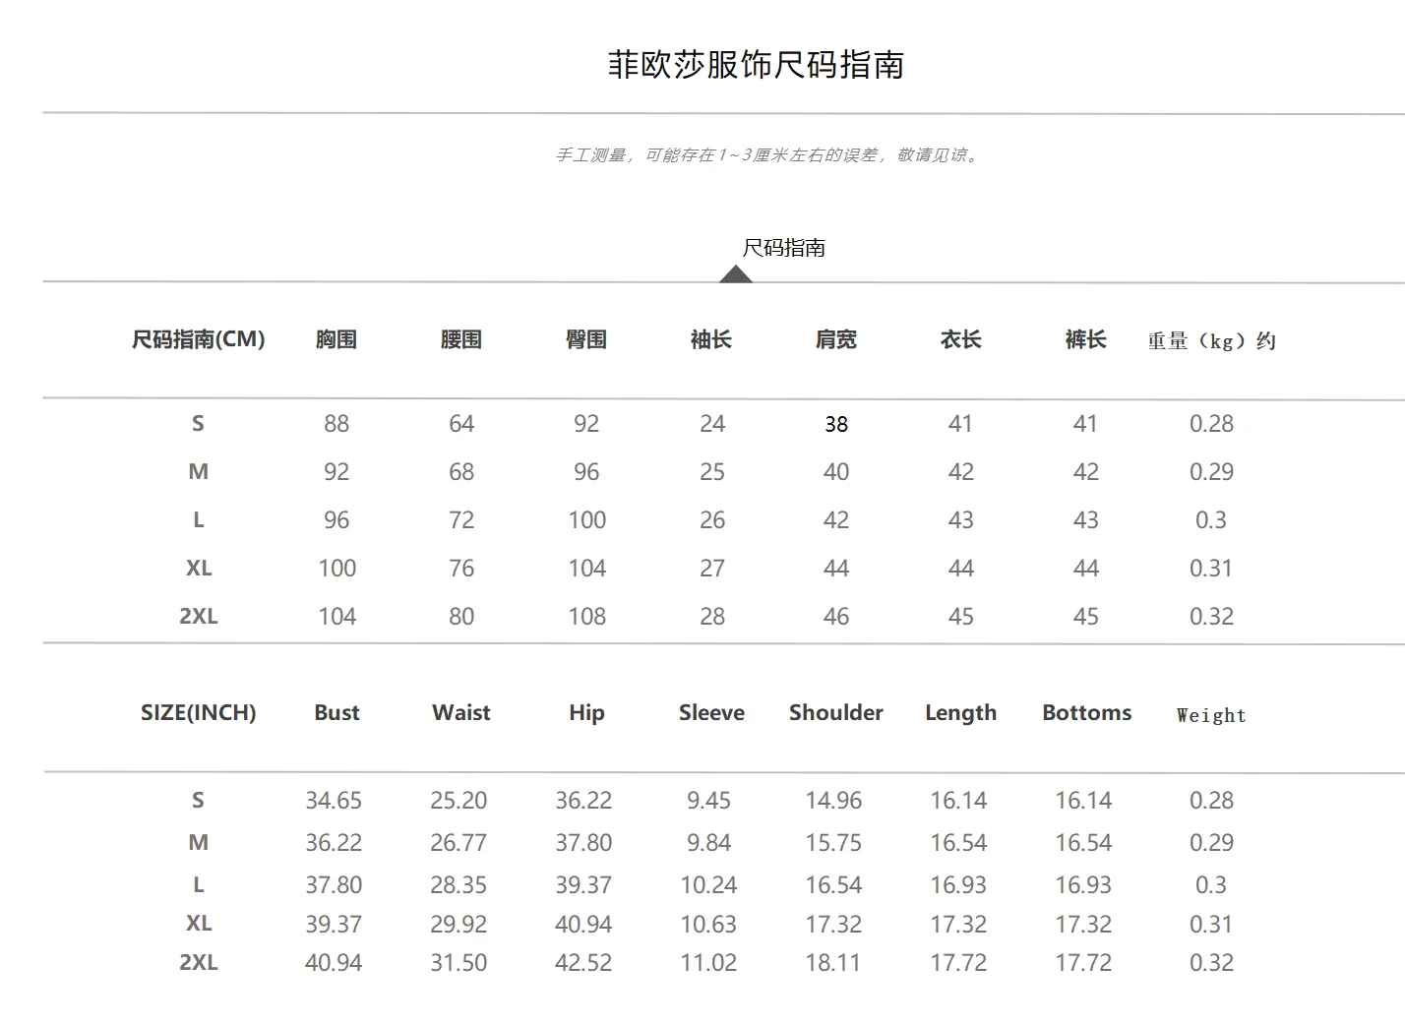Click the Waist value 31.50 for size 2XL
Screen dimensions: 1405x1024
[458, 963]
